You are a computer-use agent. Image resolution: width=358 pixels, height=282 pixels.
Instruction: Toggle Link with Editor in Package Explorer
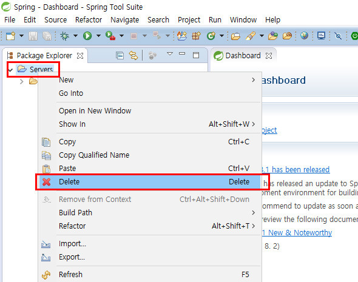(133, 55)
